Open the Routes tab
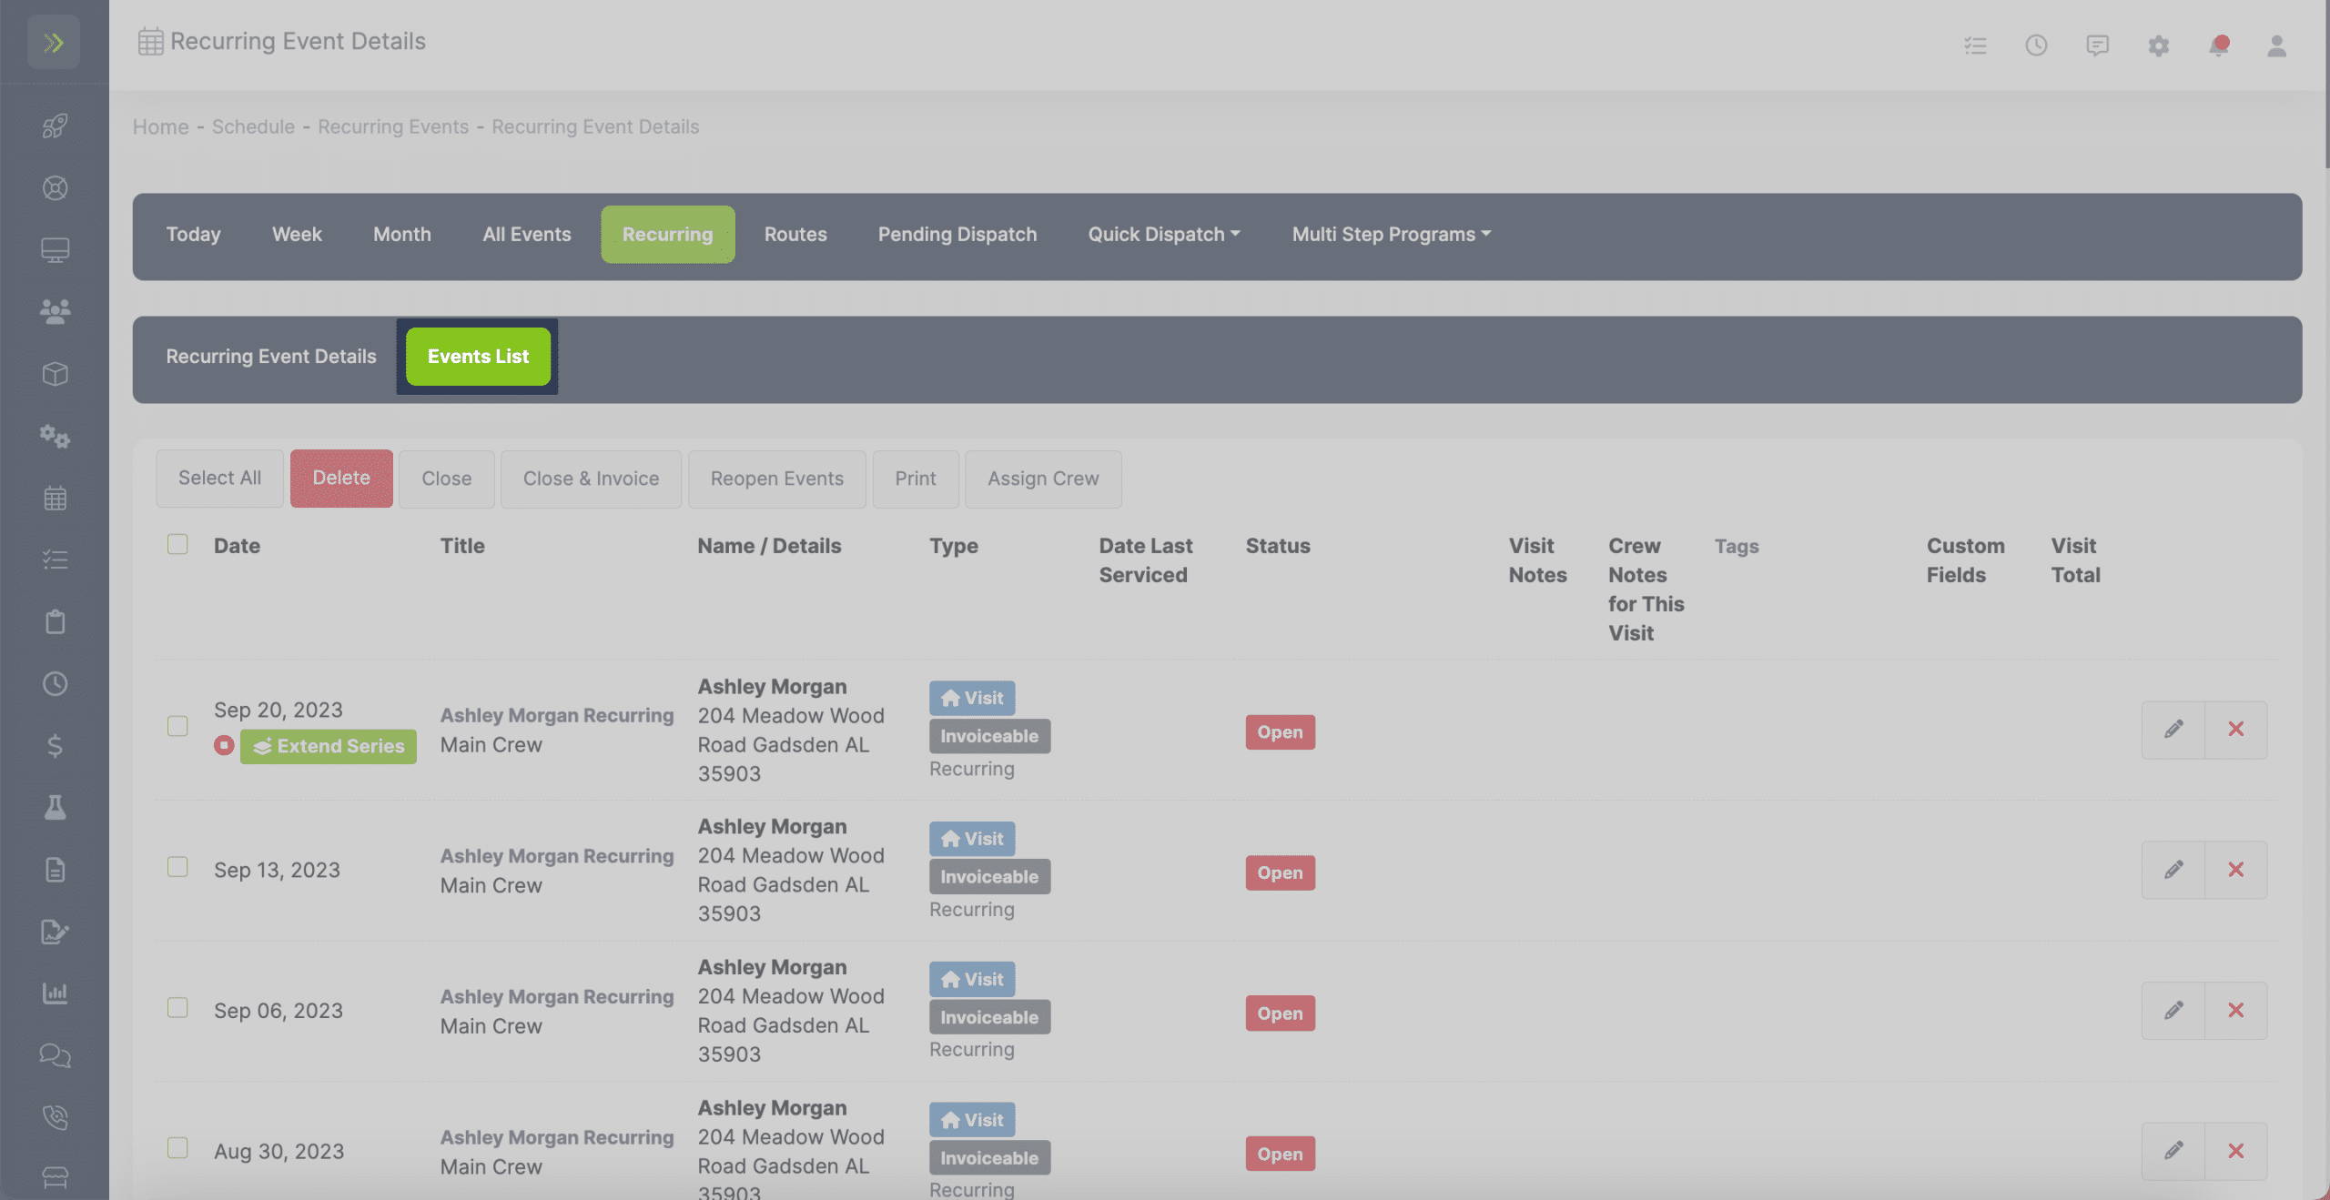The image size is (2330, 1200). click(795, 235)
